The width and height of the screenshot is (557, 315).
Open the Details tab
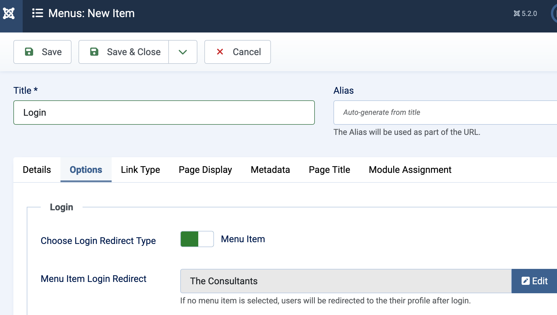[x=37, y=170]
